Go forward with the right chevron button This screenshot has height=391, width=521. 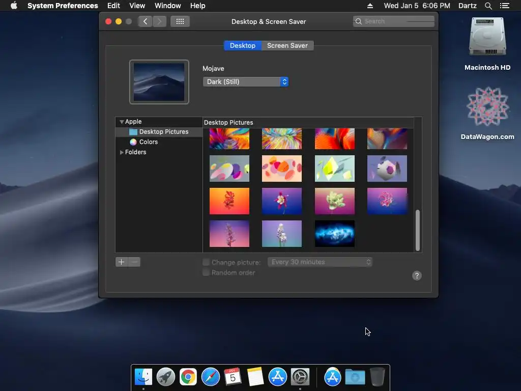click(x=159, y=21)
